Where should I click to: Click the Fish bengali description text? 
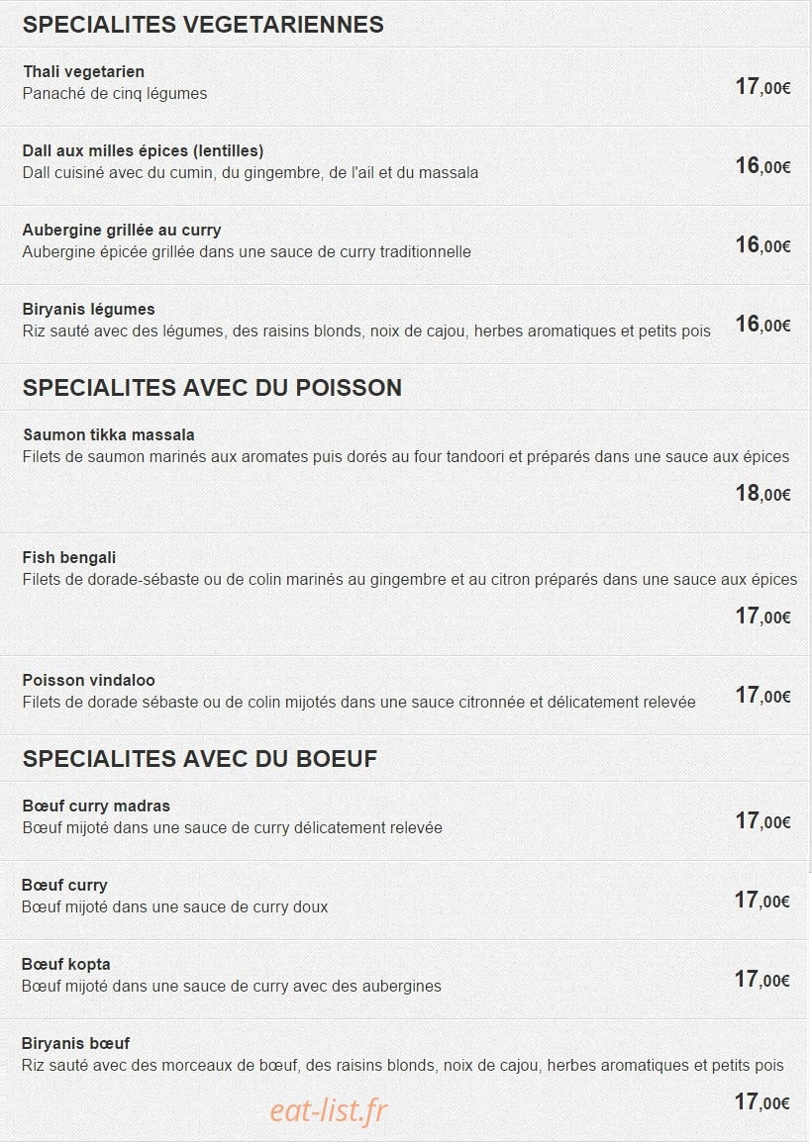point(410,580)
